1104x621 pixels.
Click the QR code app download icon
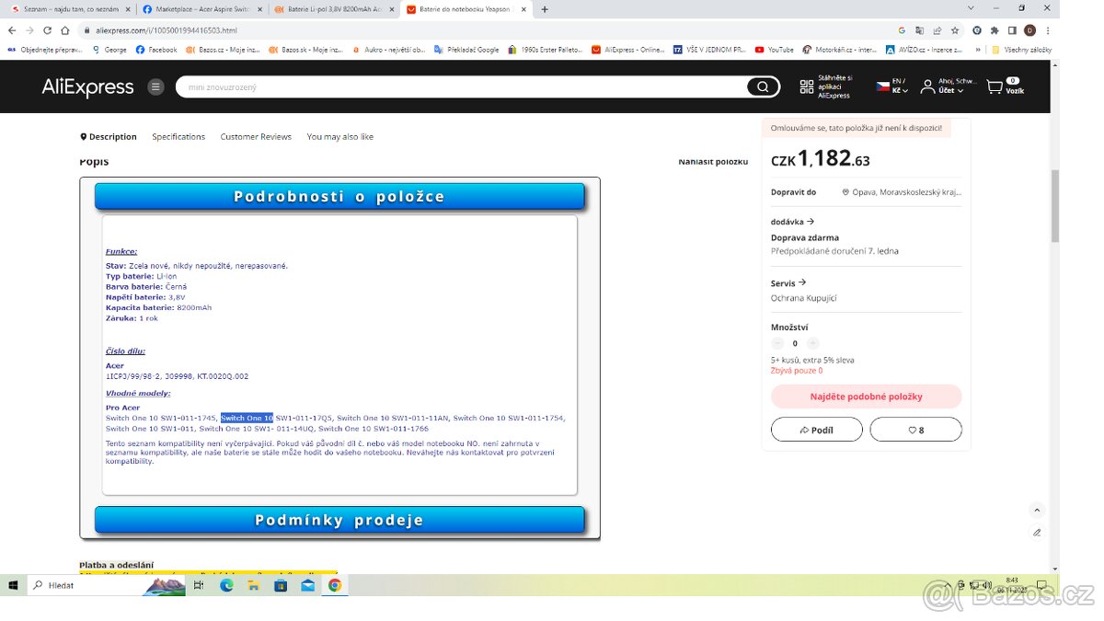(807, 87)
